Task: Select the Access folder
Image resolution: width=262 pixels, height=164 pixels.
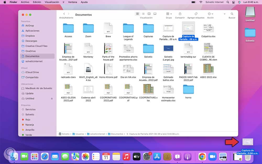Action: pos(68,28)
